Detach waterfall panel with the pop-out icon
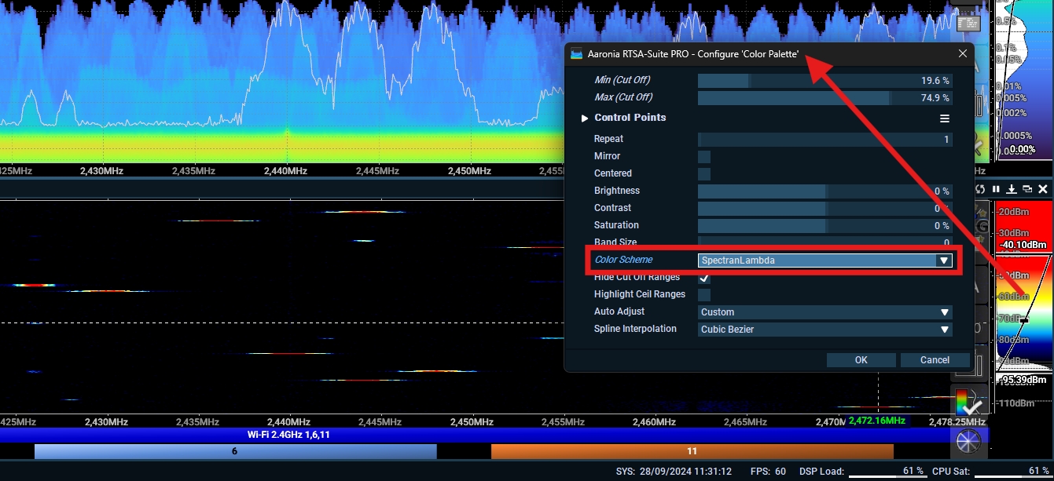Viewport: 1054px width, 481px height. point(1027,189)
